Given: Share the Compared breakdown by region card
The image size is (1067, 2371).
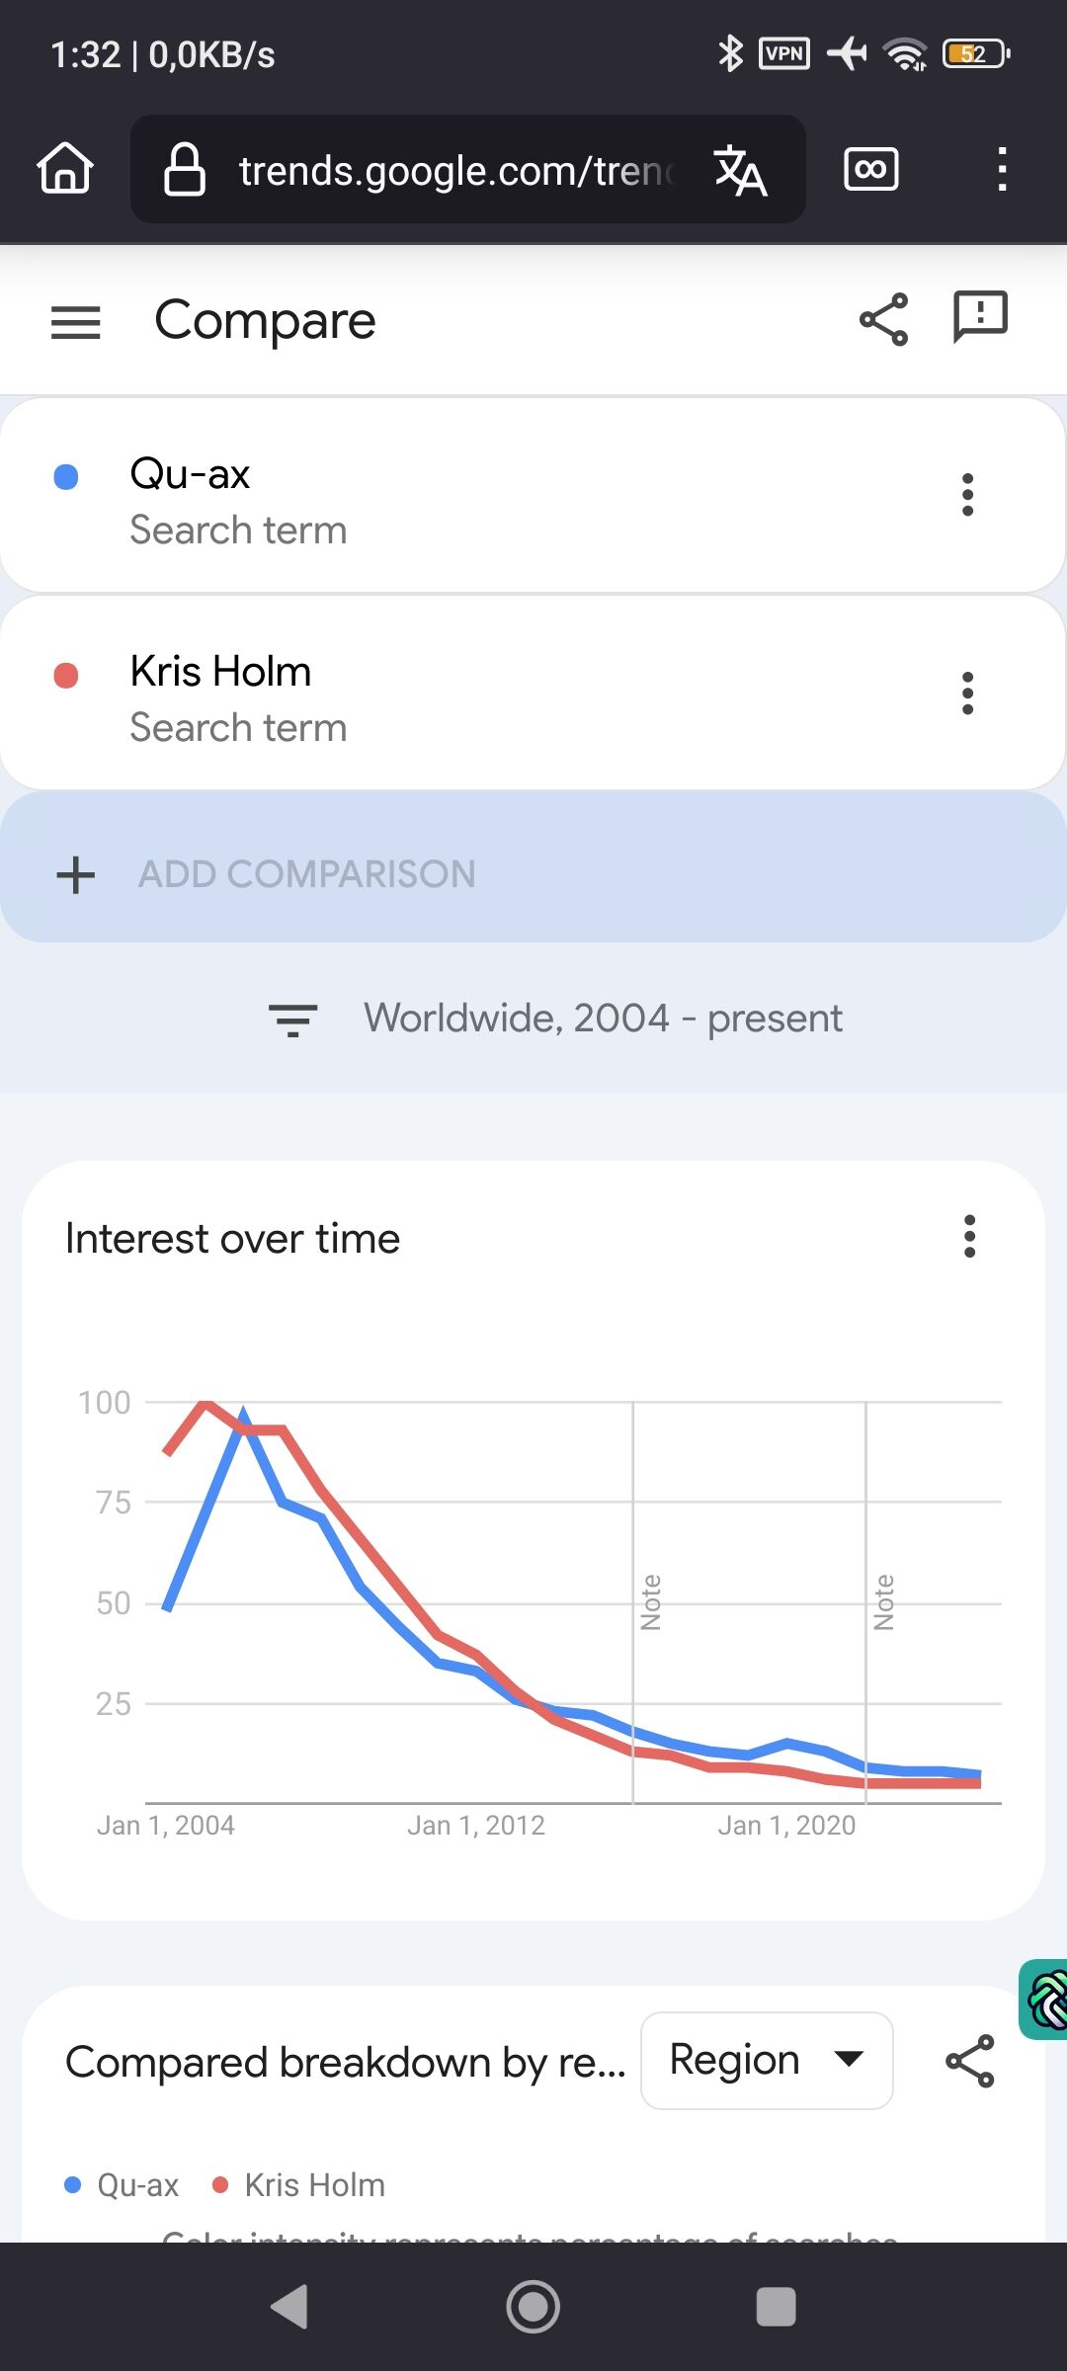Looking at the screenshot, I should pyautogui.click(x=969, y=2061).
